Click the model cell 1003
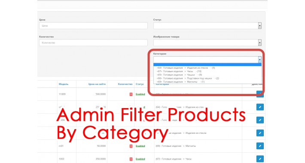Image resolution: width=305 pixels, height=163 pixels. coord(61,159)
